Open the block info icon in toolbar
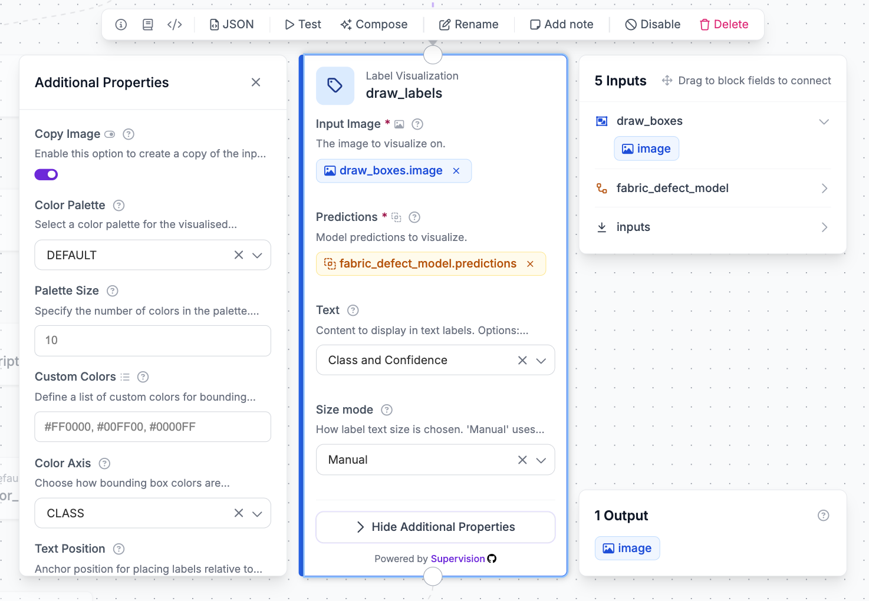Image resolution: width=869 pixels, height=601 pixels. point(121,25)
